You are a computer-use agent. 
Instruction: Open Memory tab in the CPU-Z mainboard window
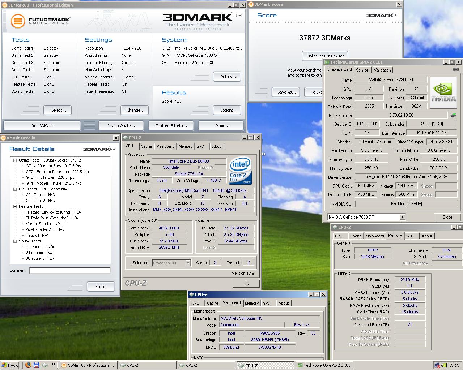point(252,303)
